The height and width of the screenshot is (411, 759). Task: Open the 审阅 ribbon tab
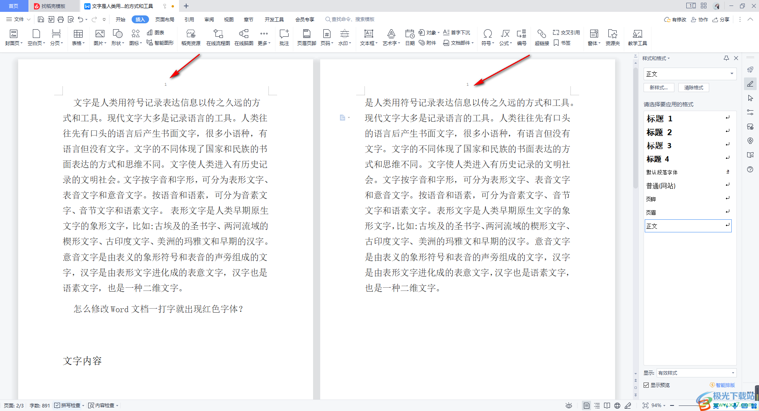tap(209, 19)
